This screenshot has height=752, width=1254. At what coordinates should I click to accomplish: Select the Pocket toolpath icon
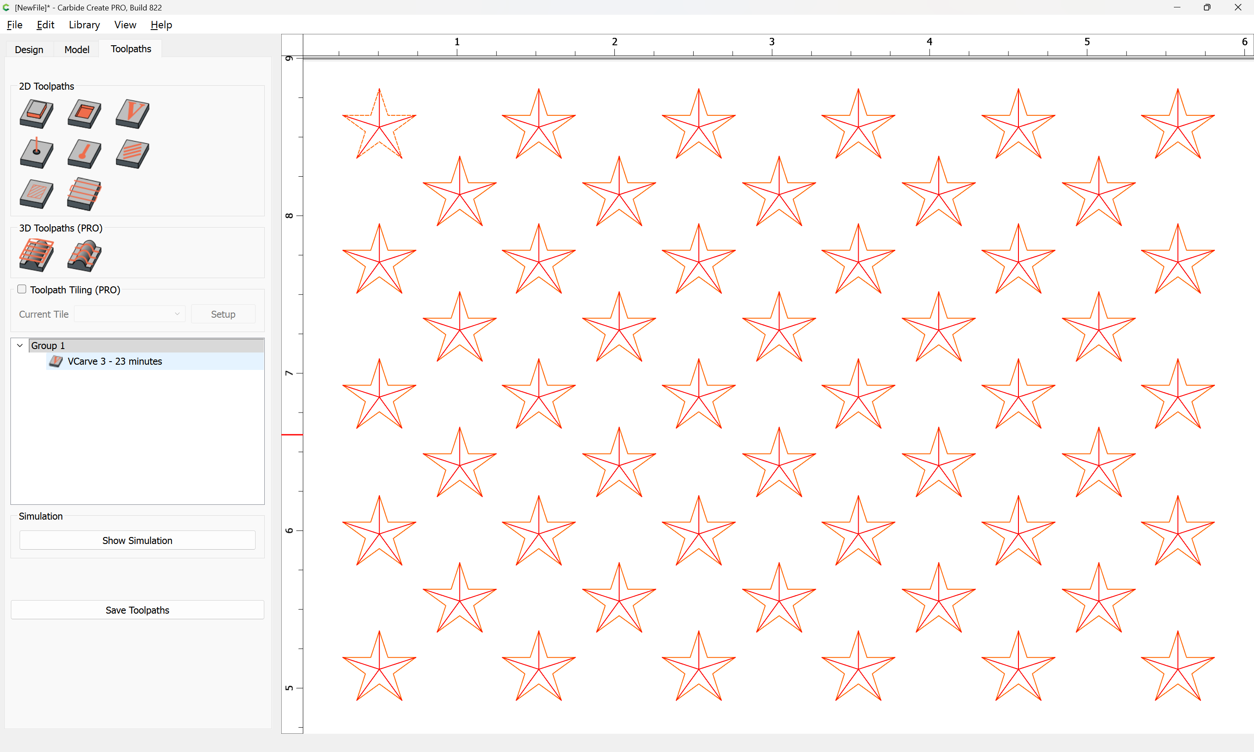[x=84, y=113]
